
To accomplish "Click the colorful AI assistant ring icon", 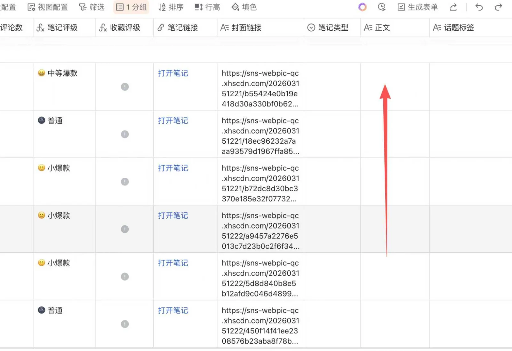I will click(x=362, y=7).
